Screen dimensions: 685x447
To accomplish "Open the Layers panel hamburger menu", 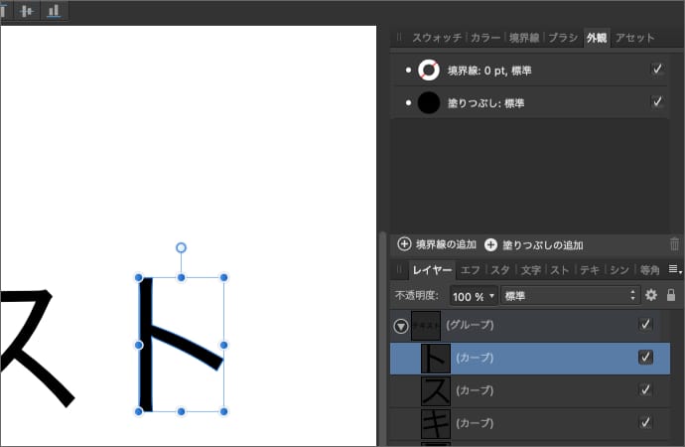I will 674,269.
